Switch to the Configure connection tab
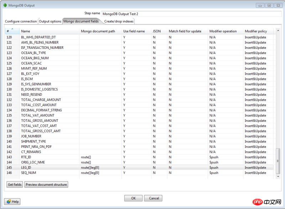The image size is (285, 209). 21,21
